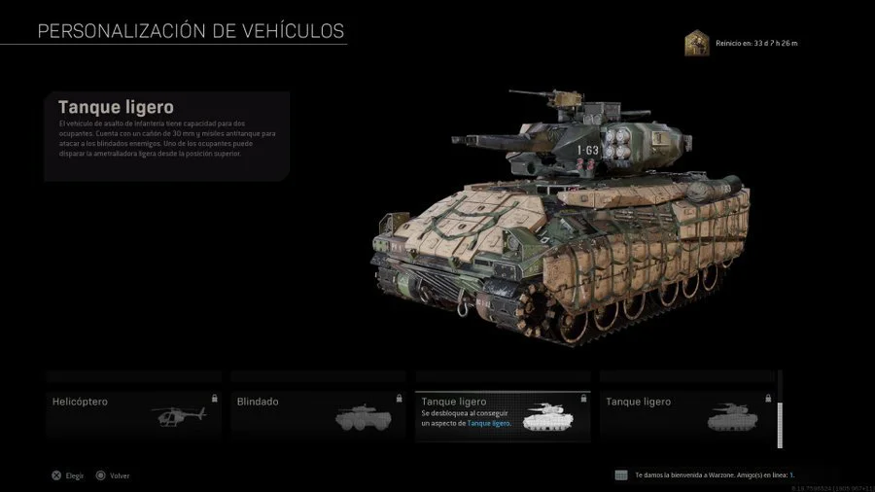The height and width of the screenshot is (492, 875).
Task: Click the Elegir button prompt
Action: (67, 475)
